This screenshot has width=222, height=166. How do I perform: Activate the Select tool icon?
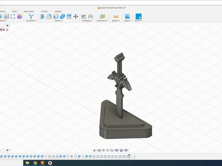(x=138, y=17)
